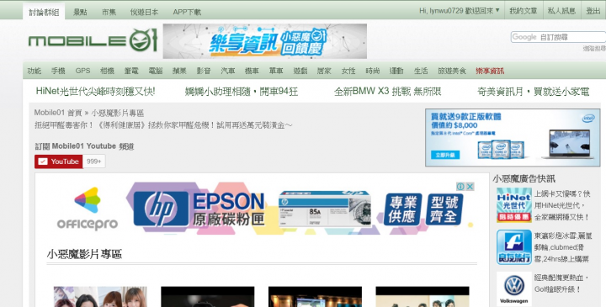Open 私人訊息 private messages
This screenshot has width=606, height=307.
pos(561,11)
